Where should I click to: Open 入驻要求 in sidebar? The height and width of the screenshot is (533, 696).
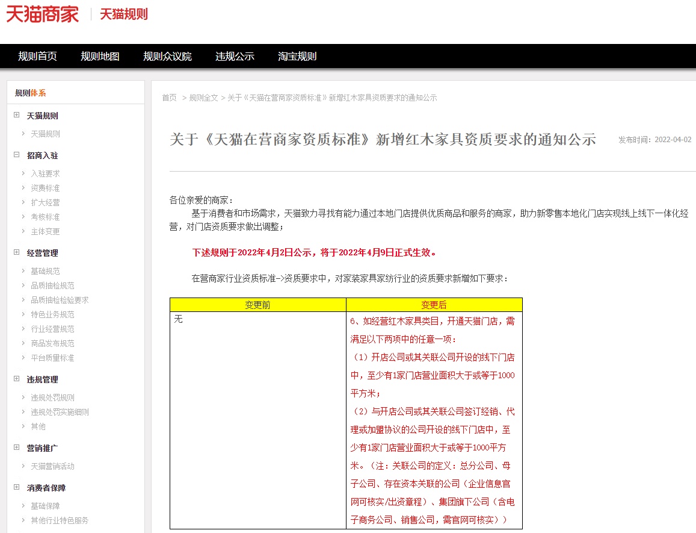[45, 173]
